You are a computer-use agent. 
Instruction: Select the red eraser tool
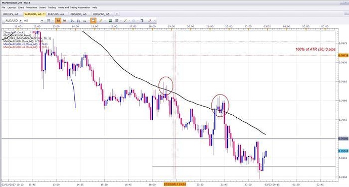click(x=149, y=21)
